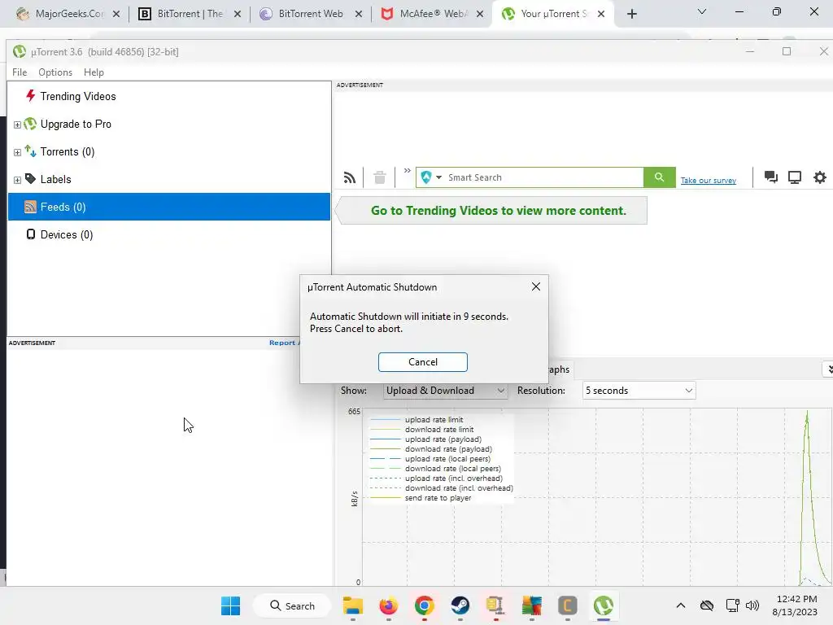Open the chat bubbles icon
833x625 pixels.
point(771,177)
